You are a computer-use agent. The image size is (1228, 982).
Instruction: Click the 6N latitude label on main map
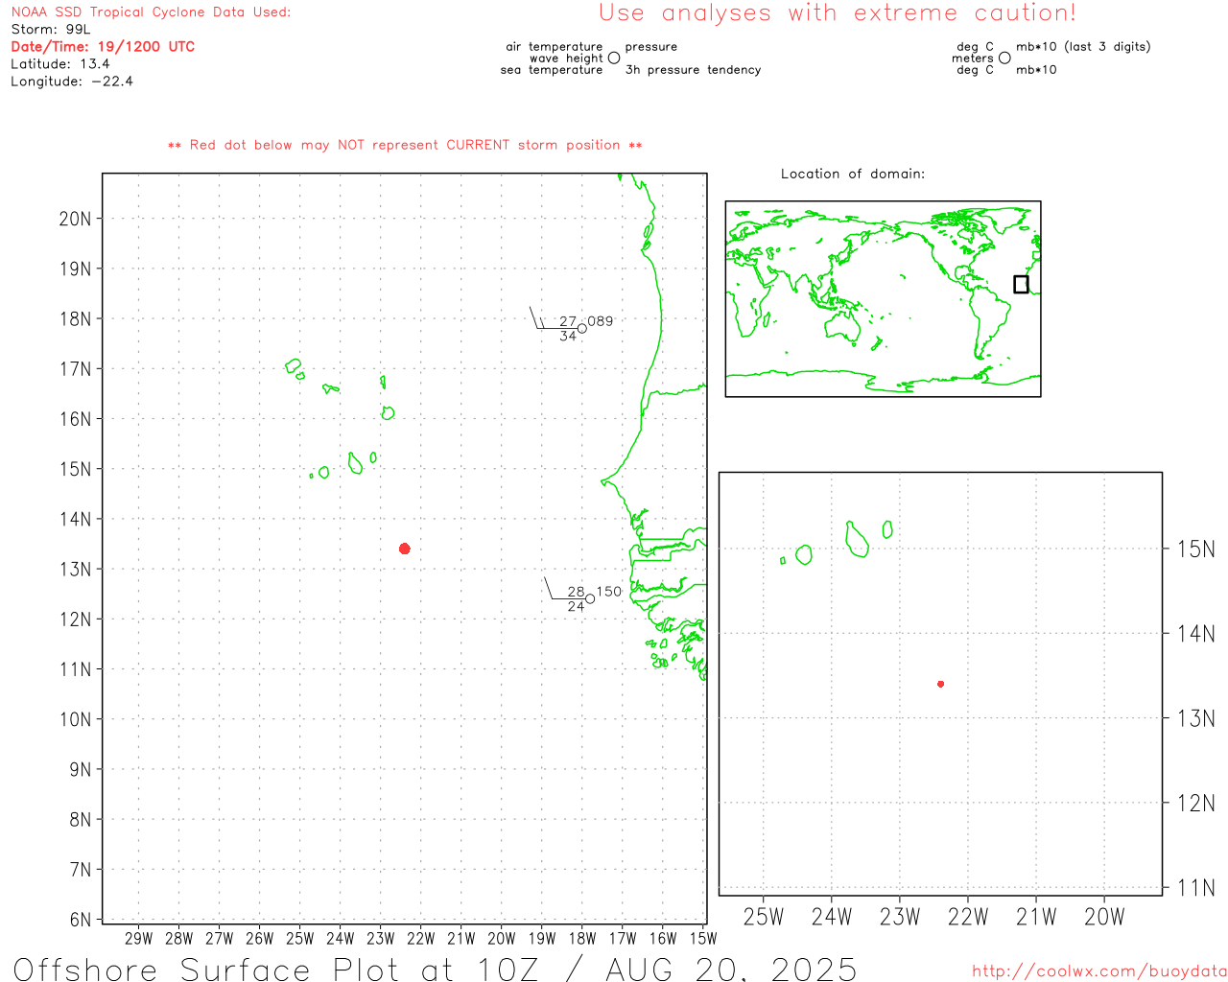tap(82, 920)
